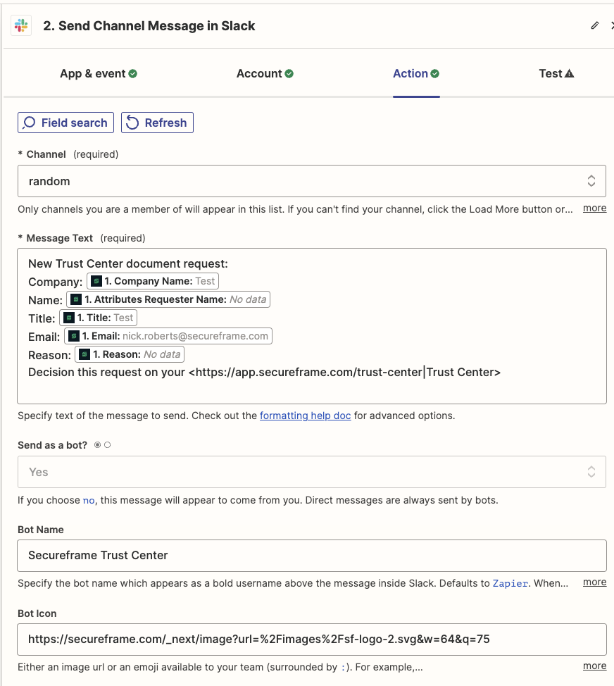This screenshot has height=686, width=614.
Task: Open the Send as a bot Yes dropdown
Action: 311,472
